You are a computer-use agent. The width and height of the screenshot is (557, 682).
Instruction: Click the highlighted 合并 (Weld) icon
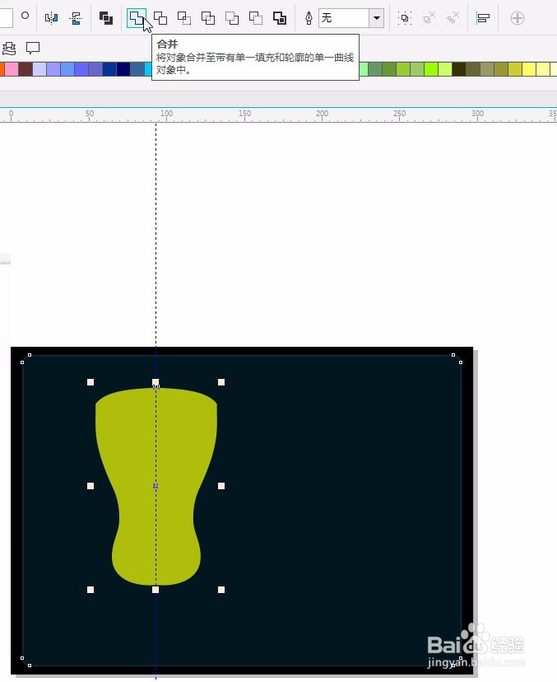point(137,18)
